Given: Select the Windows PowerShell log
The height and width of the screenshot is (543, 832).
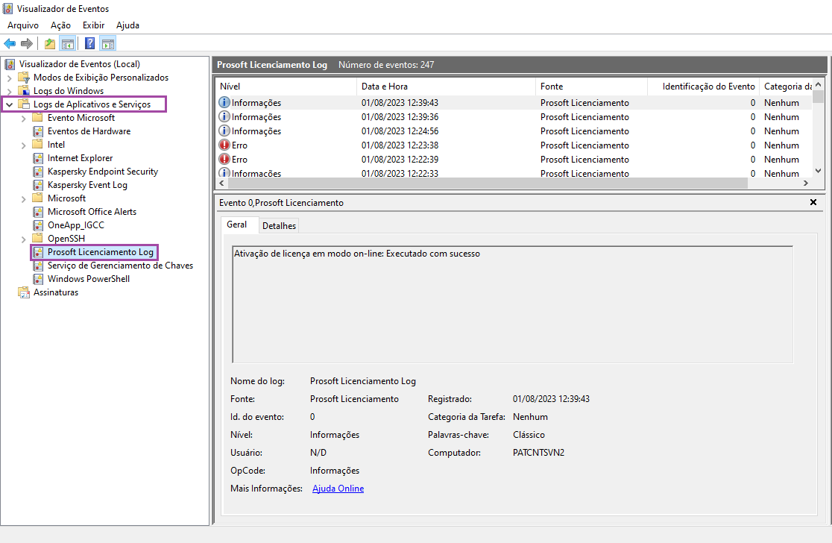Looking at the screenshot, I should (x=89, y=279).
